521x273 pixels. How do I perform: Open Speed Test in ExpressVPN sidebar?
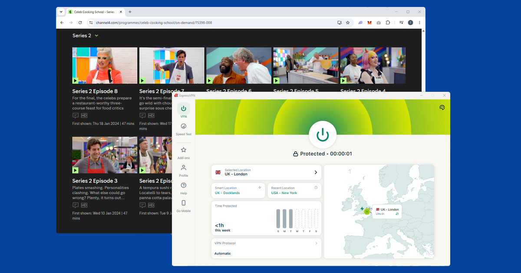pos(183,129)
